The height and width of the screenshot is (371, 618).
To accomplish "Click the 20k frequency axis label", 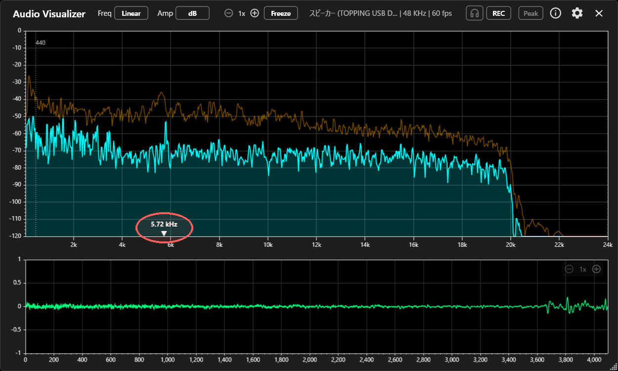I will tap(511, 244).
